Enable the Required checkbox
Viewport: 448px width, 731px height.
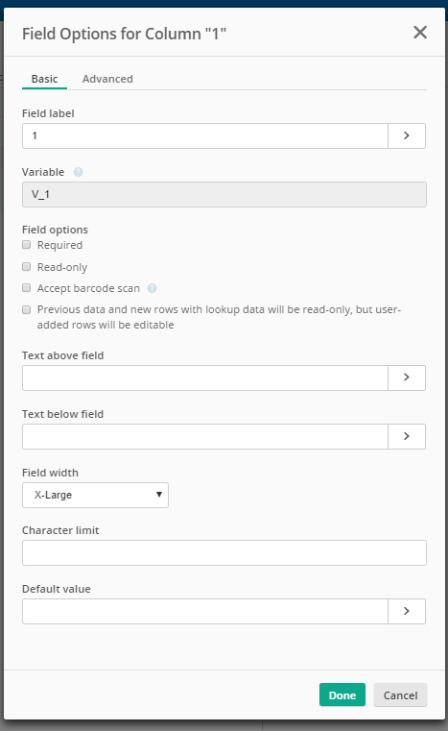pos(27,245)
